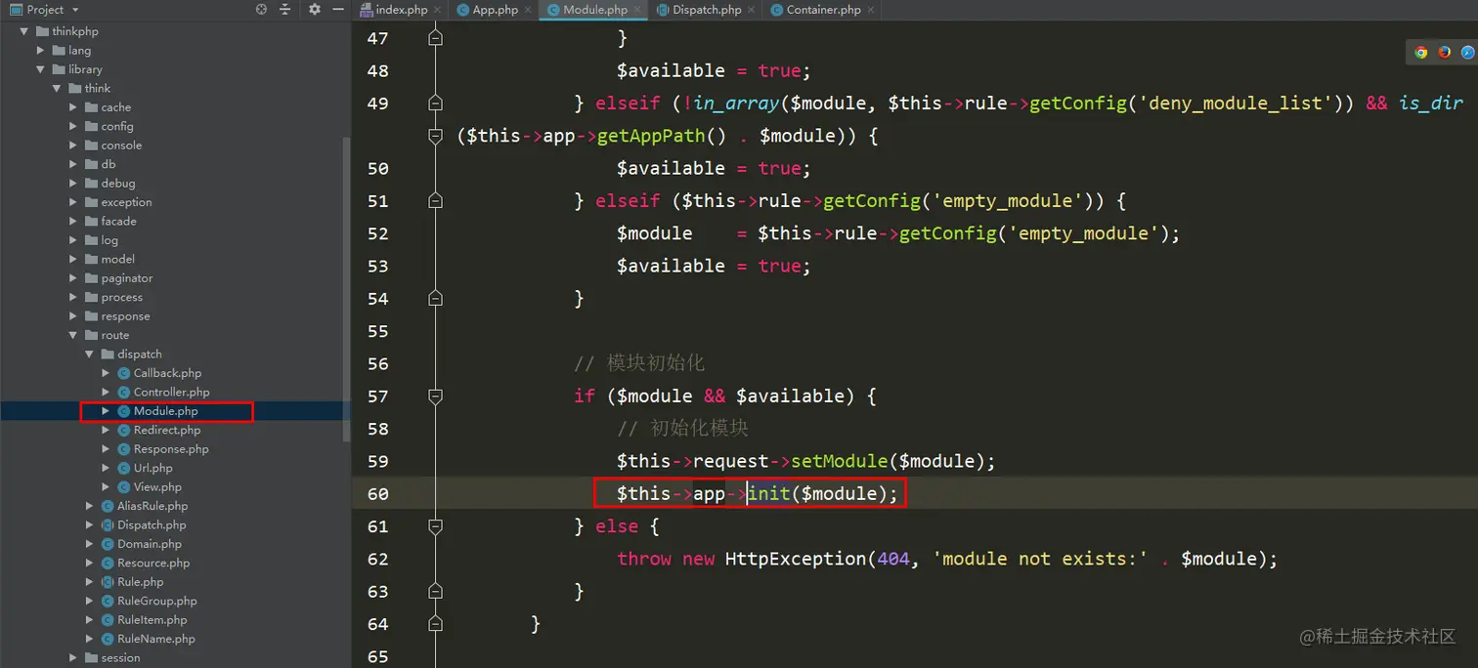The image size is (1478, 668).
Task: Select Domain.php in the project tree
Action: [x=150, y=544]
